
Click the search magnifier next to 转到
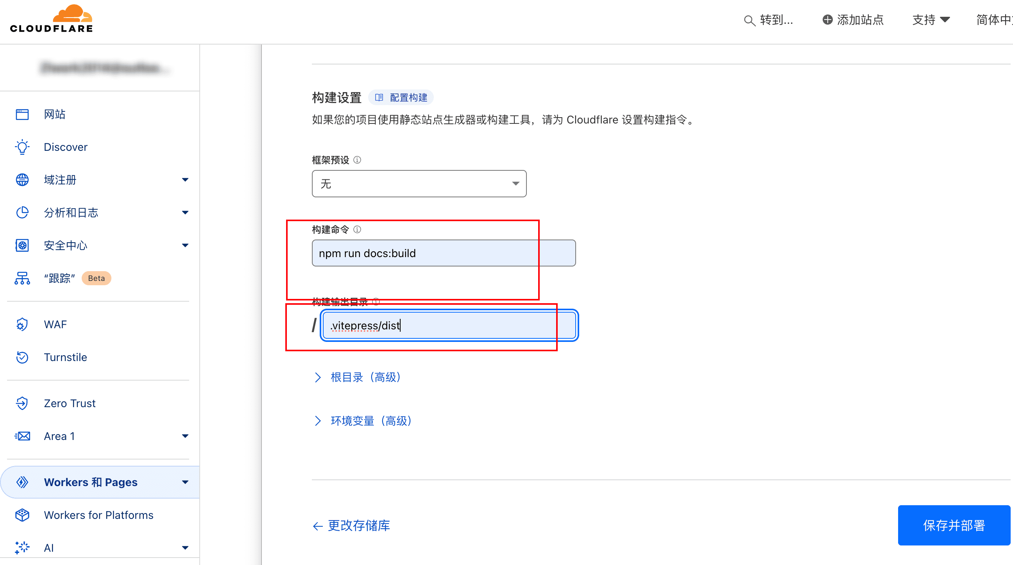coord(749,20)
